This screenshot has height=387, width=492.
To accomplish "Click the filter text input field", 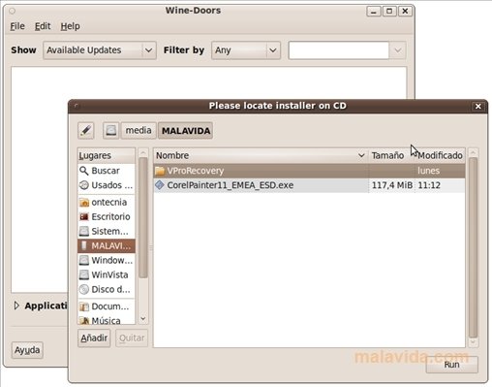I will click(x=339, y=50).
